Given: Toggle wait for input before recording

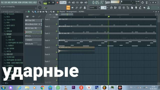Looking at the screenshot, I should click(73, 2).
